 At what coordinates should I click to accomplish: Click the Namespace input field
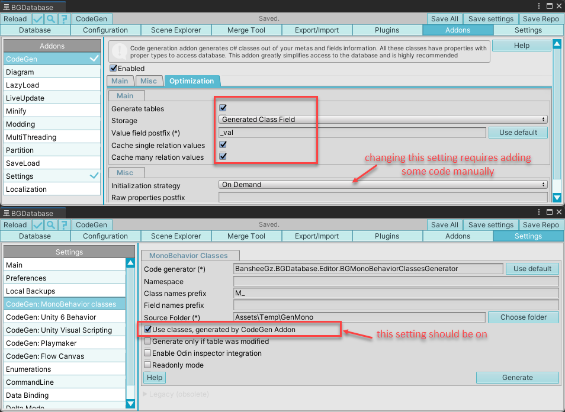396,281
